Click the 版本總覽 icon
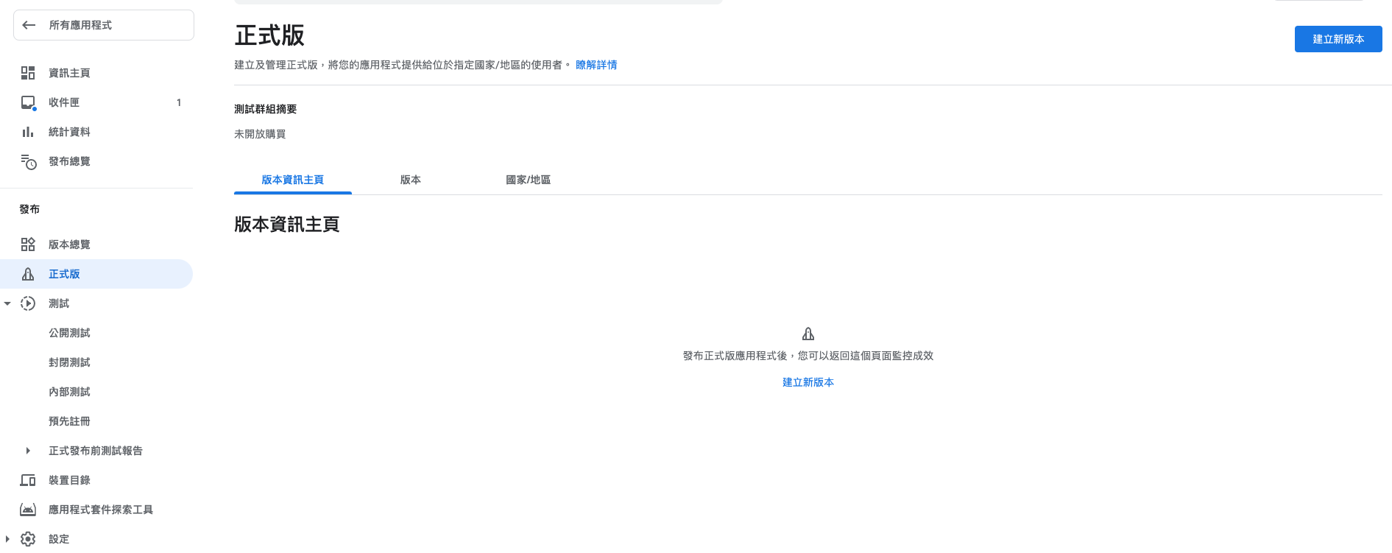Viewport: 1392px width, 553px height. [x=28, y=244]
